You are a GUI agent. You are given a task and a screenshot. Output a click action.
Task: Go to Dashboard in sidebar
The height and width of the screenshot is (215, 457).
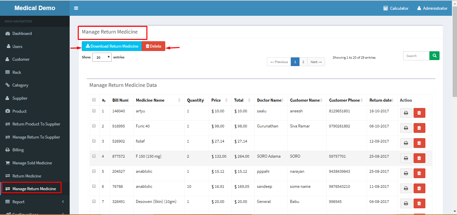(35, 34)
